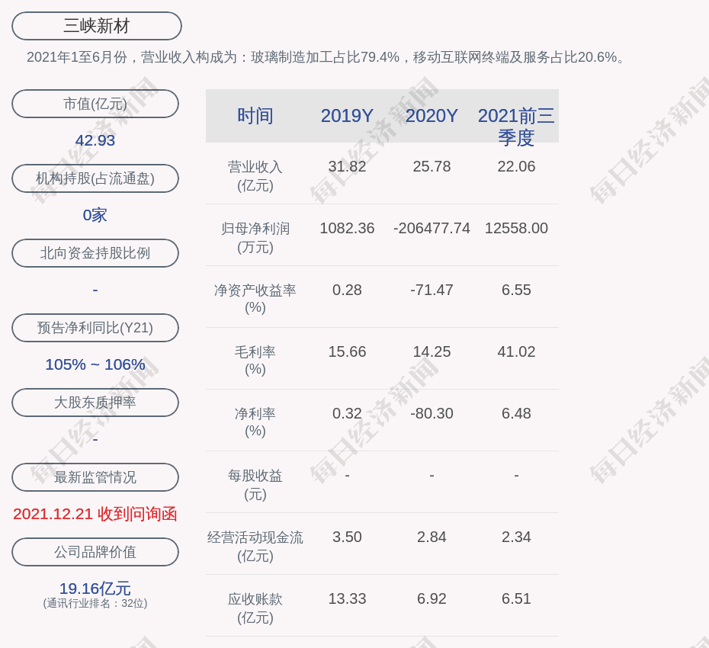The height and width of the screenshot is (648, 709).
Task: Click the 毛利率(%) row label
Action: [255, 361]
